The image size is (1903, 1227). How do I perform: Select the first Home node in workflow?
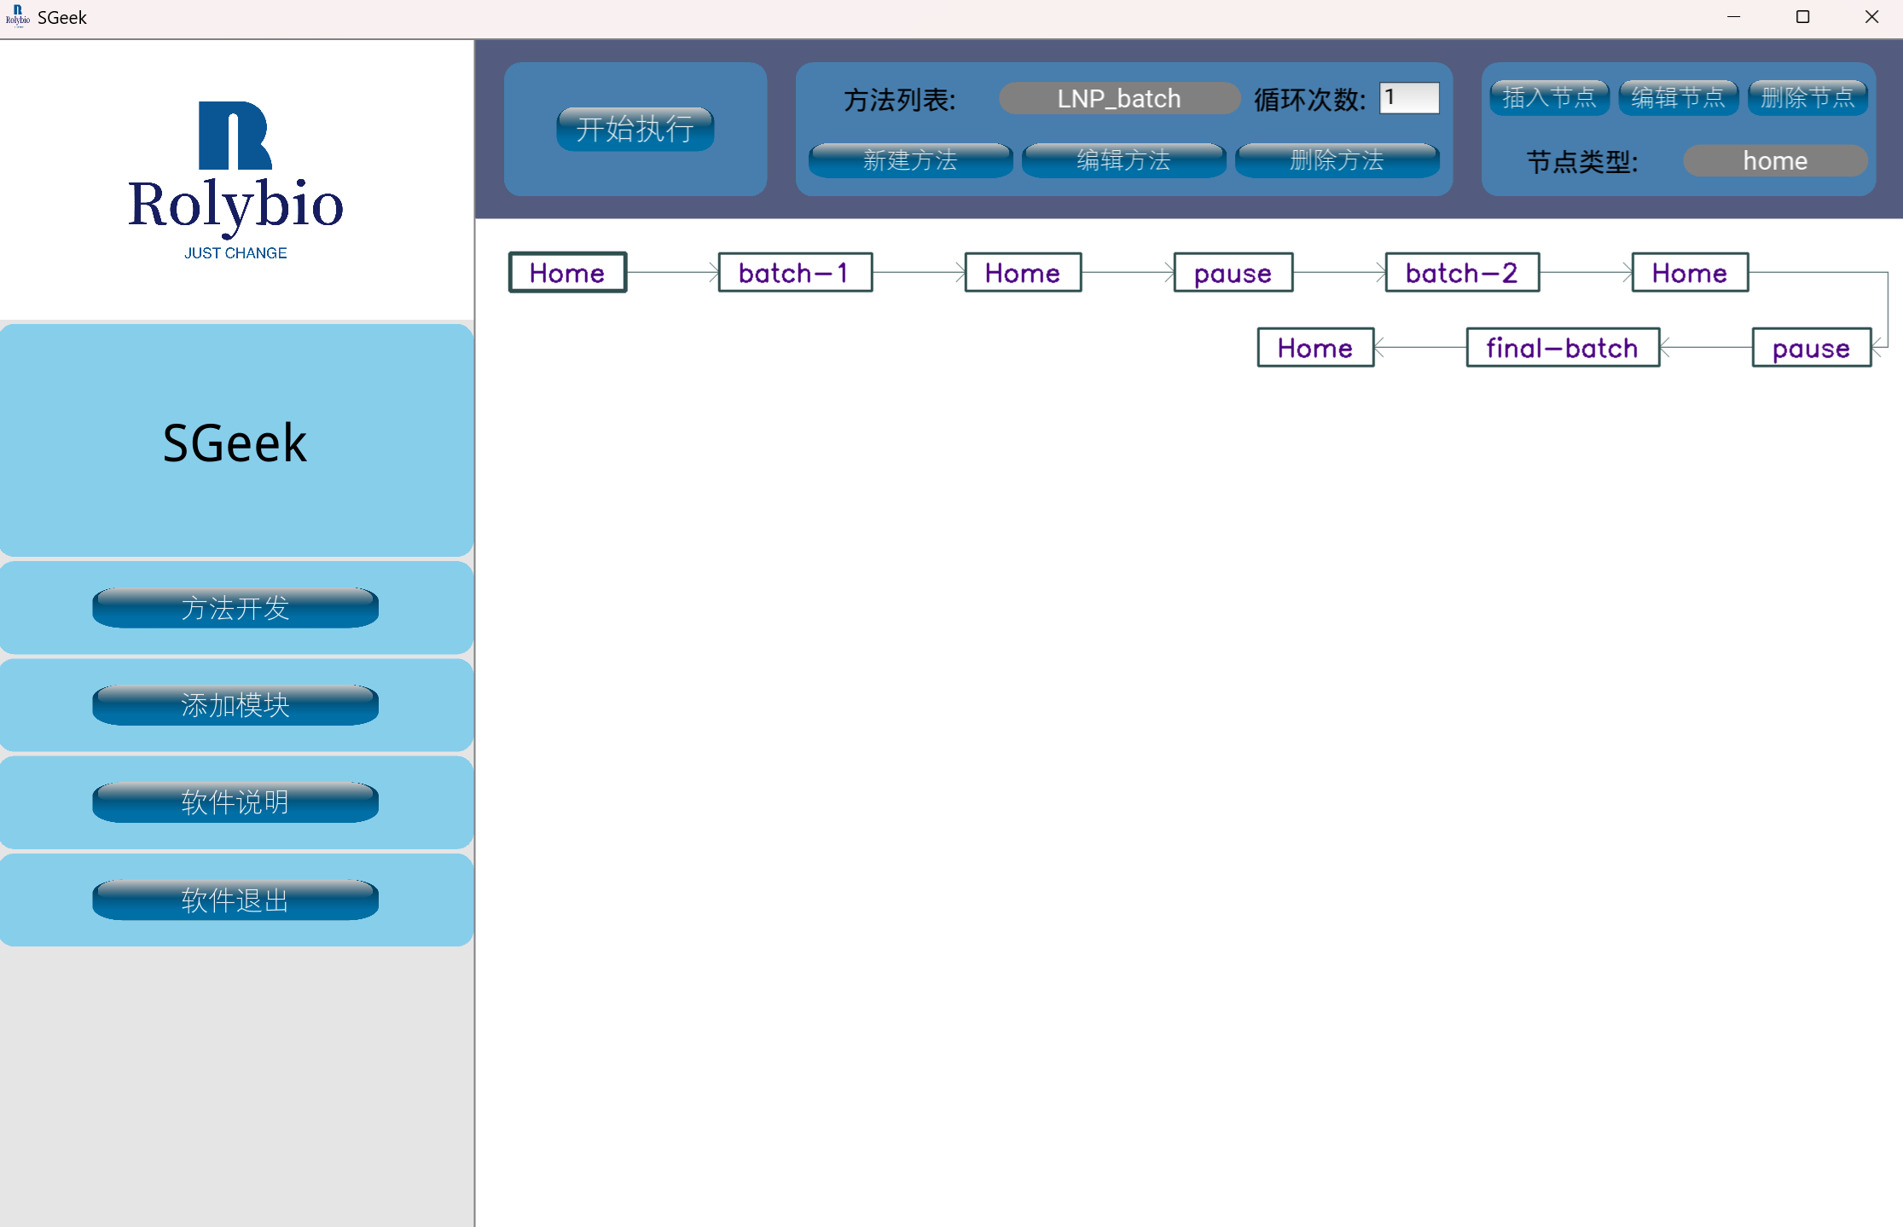pos(567,272)
